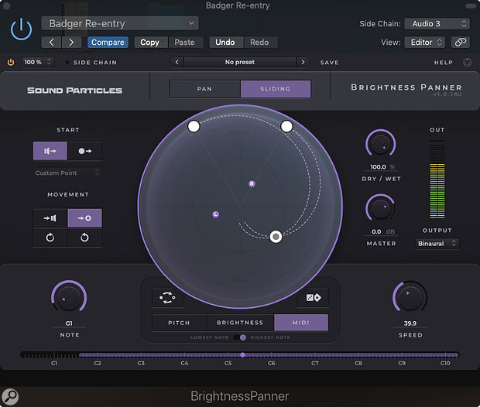Click the Paste button
This screenshot has height=407, width=480.
tap(184, 43)
